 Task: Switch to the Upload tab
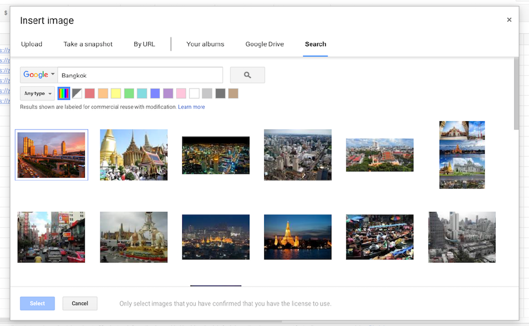point(32,44)
